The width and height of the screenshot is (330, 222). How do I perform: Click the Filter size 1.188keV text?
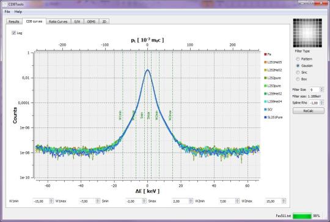pos(307,96)
